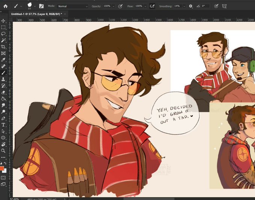This screenshot has height=200, width=255.
Task: Open symmetry butterfly paint options
Action: click(224, 6)
